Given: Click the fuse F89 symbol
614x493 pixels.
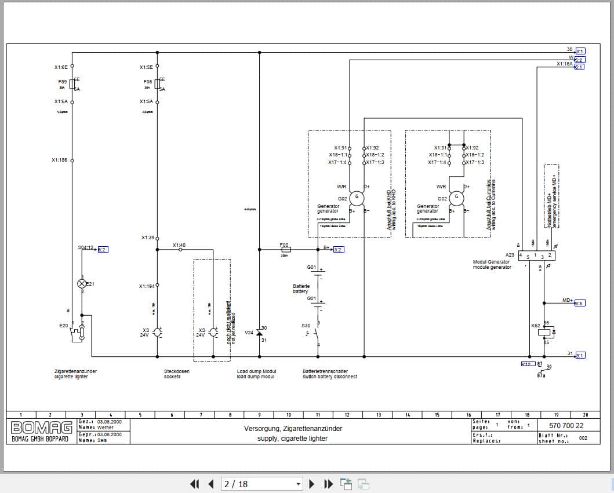Looking at the screenshot, I should coord(72,84).
